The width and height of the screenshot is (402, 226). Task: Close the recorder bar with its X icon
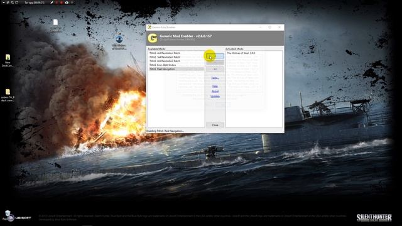point(72,3)
